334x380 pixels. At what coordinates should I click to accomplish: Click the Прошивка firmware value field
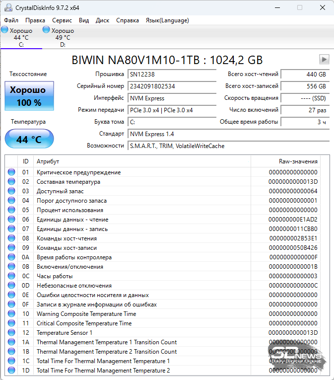pos(165,74)
